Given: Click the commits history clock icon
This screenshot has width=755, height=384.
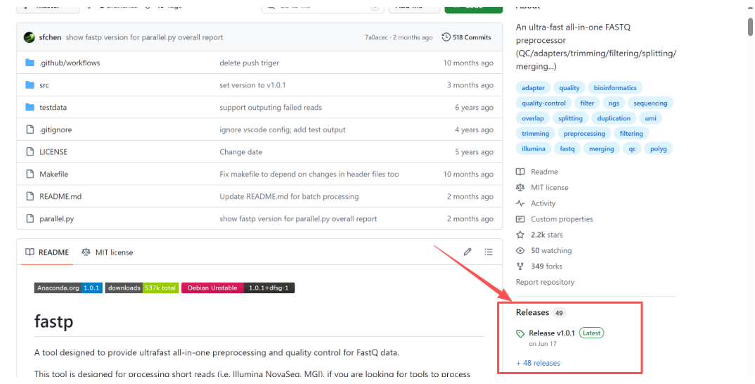Looking at the screenshot, I should pos(446,37).
